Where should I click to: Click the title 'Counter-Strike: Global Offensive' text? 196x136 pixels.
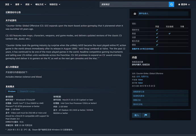click(x=150, y=74)
